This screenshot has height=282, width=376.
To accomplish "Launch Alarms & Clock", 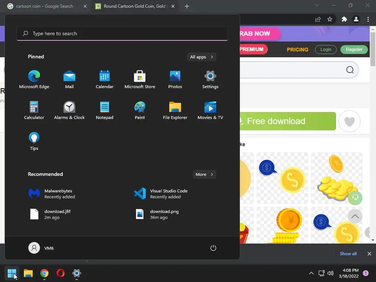I will pos(69,111).
